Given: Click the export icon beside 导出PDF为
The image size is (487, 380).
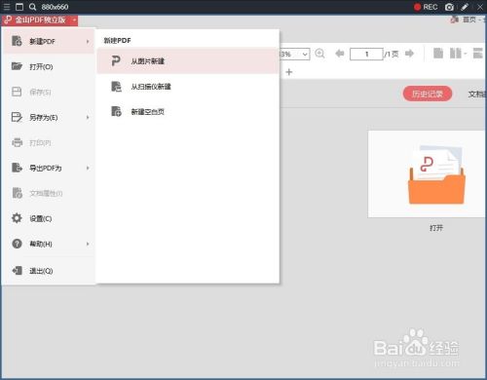Looking at the screenshot, I should [17, 168].
